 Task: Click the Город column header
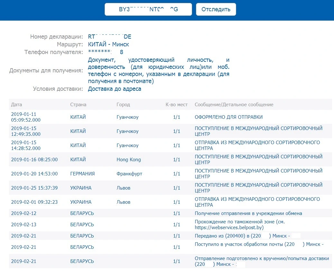point(123,105)
